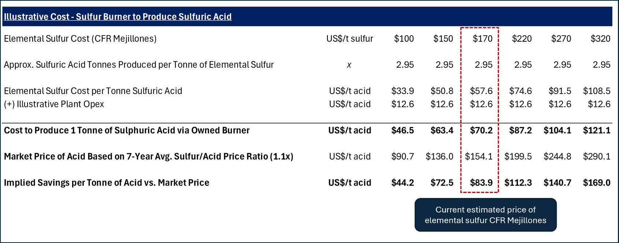Click the Market Price of Acid row label
The image size is (619, 243).
click(148, 157)
